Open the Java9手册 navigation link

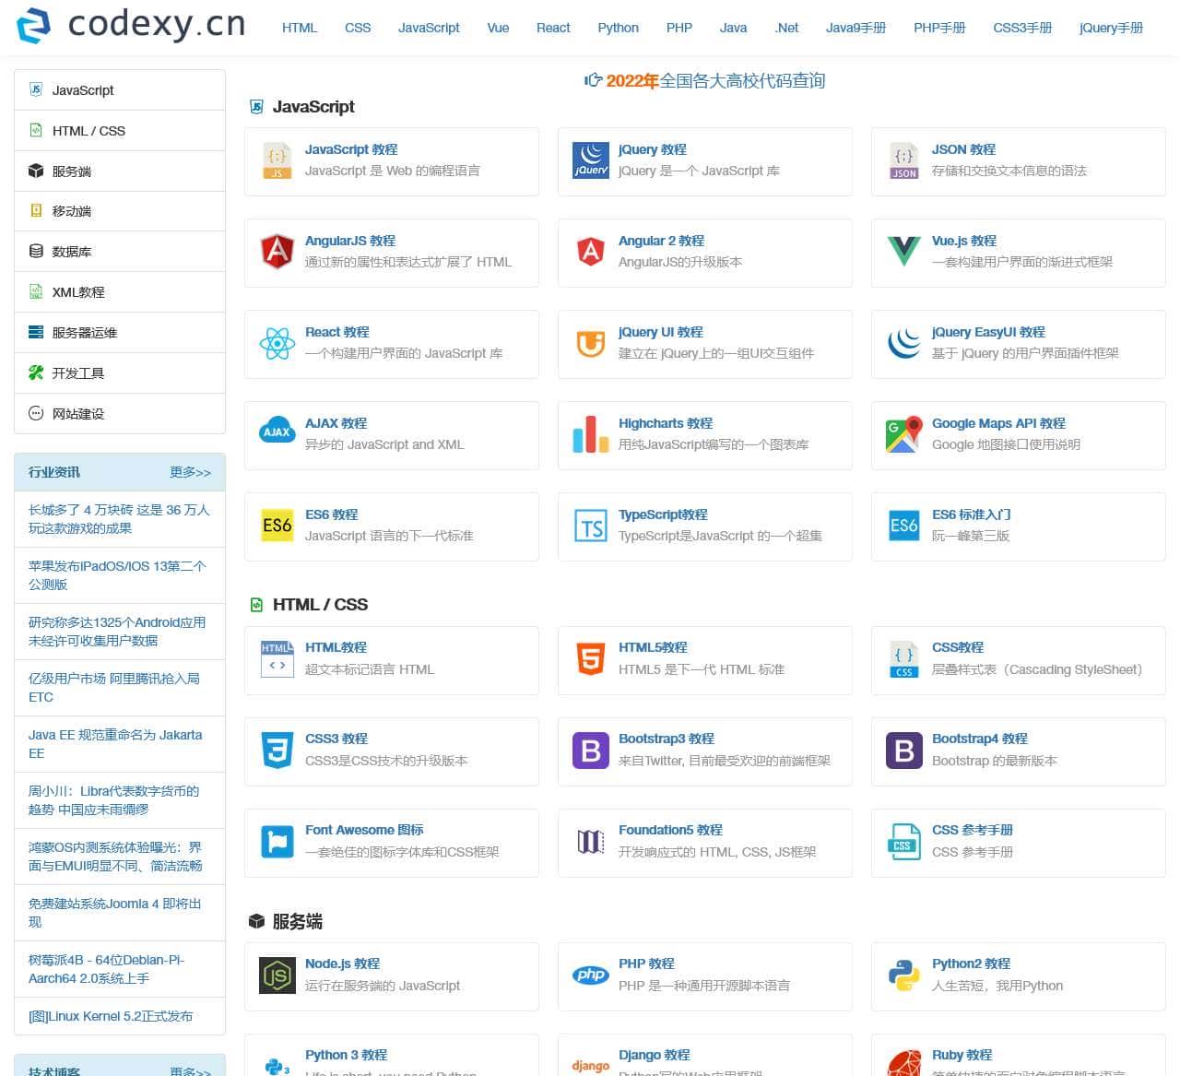click(855, 28)
